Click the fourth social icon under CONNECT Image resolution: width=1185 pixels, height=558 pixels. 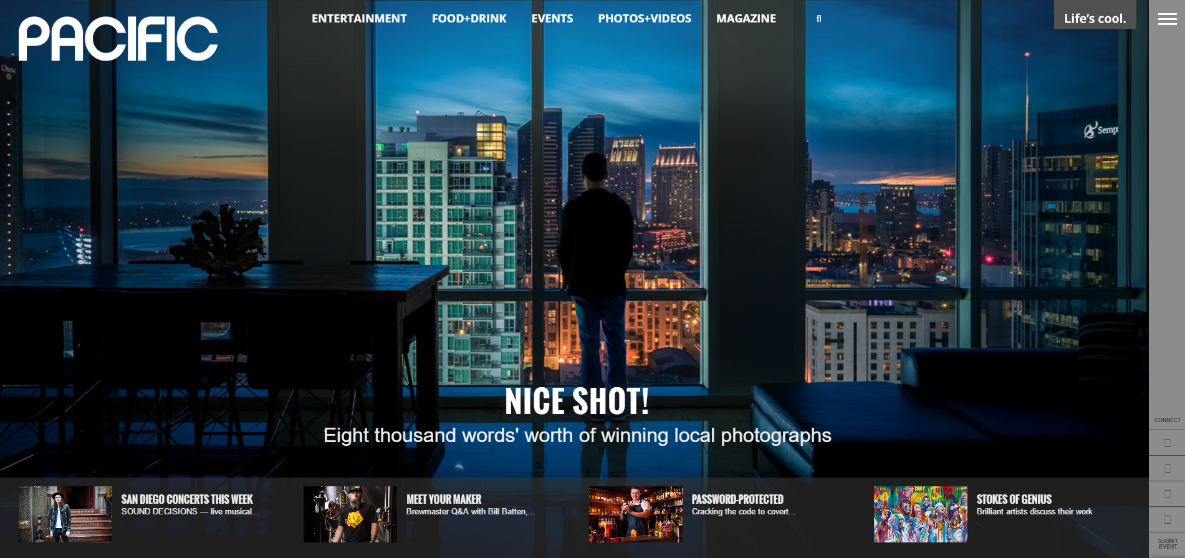click(x=1167, y=519)
